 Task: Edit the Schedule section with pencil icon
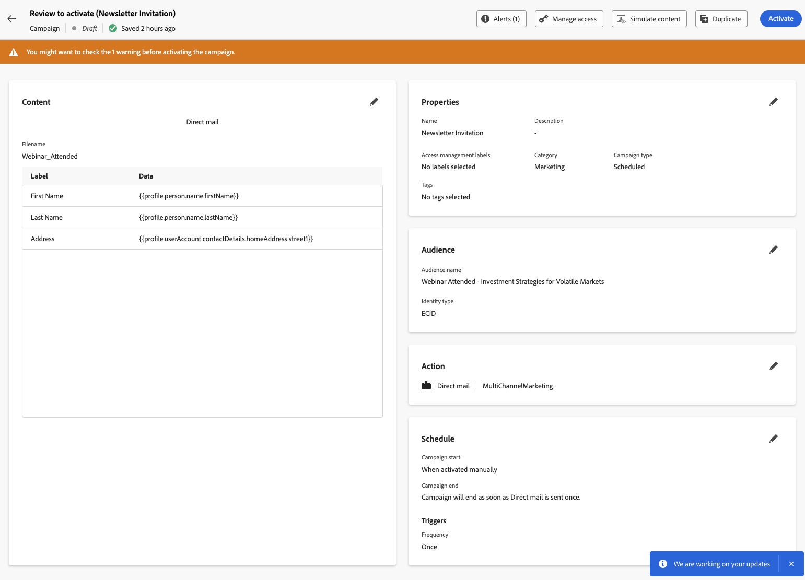coord(774,439)
